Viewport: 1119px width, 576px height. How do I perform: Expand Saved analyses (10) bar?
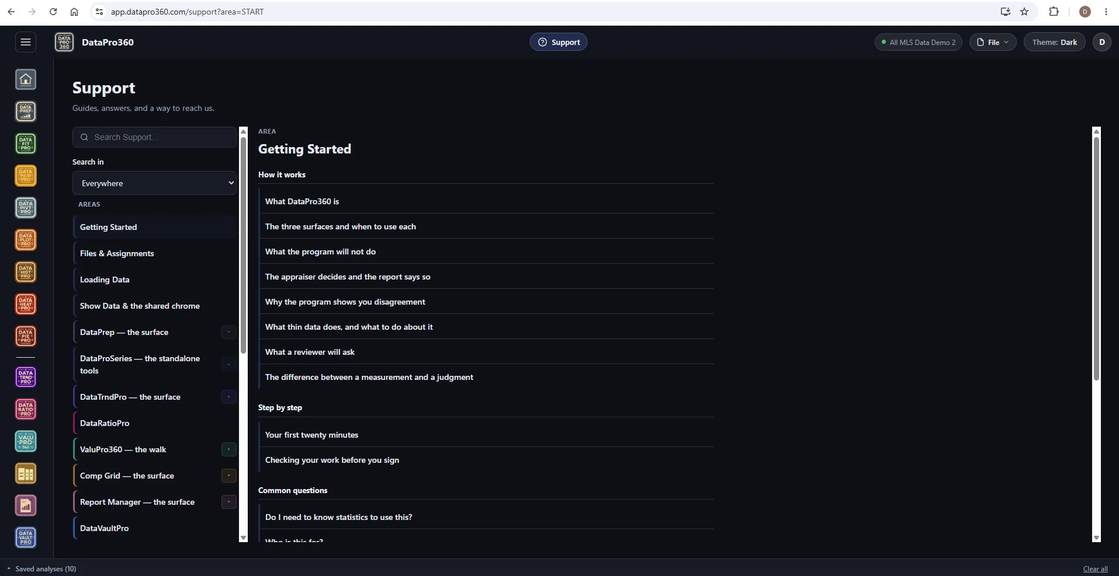(x=41, y=568)
